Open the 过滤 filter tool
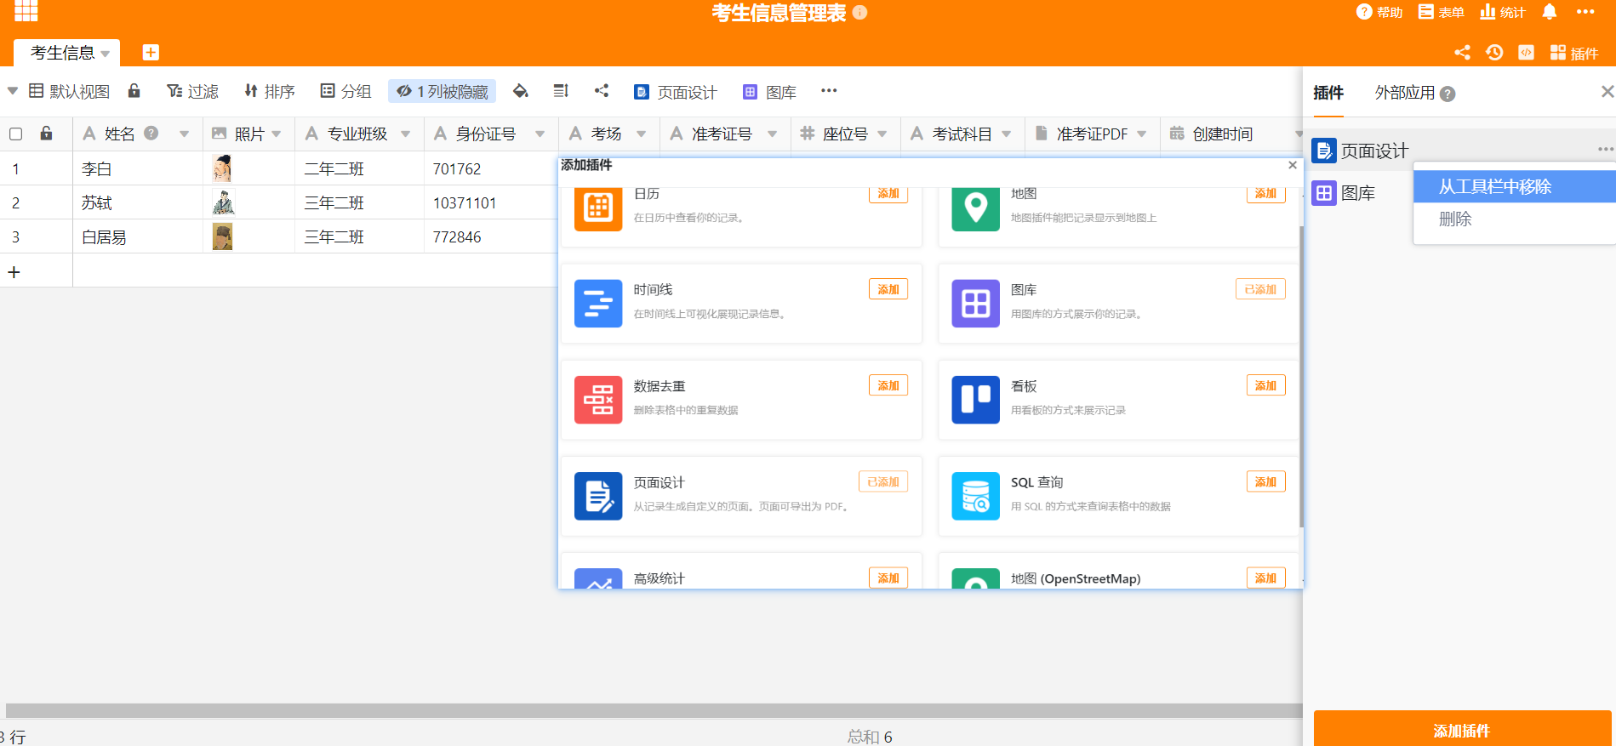The image size is (1616, 746). 192,91
